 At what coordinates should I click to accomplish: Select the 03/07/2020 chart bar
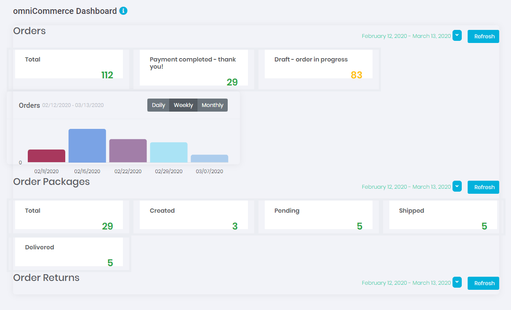(210, 158)
